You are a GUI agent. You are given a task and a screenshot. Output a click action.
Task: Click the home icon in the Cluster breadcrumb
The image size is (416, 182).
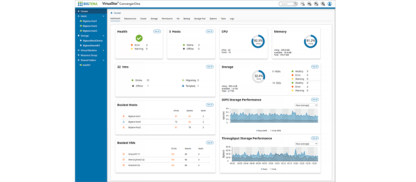pos(111,13)
